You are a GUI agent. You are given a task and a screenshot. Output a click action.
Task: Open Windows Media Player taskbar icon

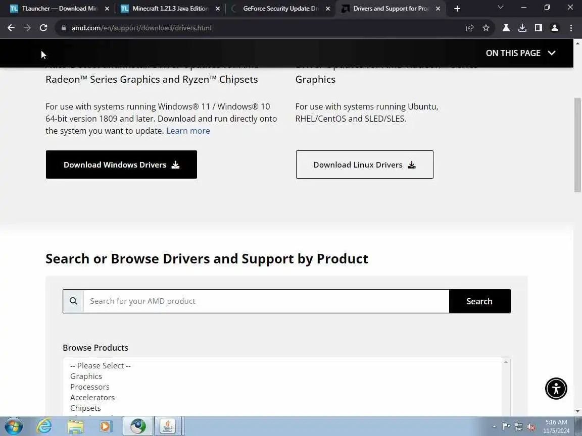point(105,426)
